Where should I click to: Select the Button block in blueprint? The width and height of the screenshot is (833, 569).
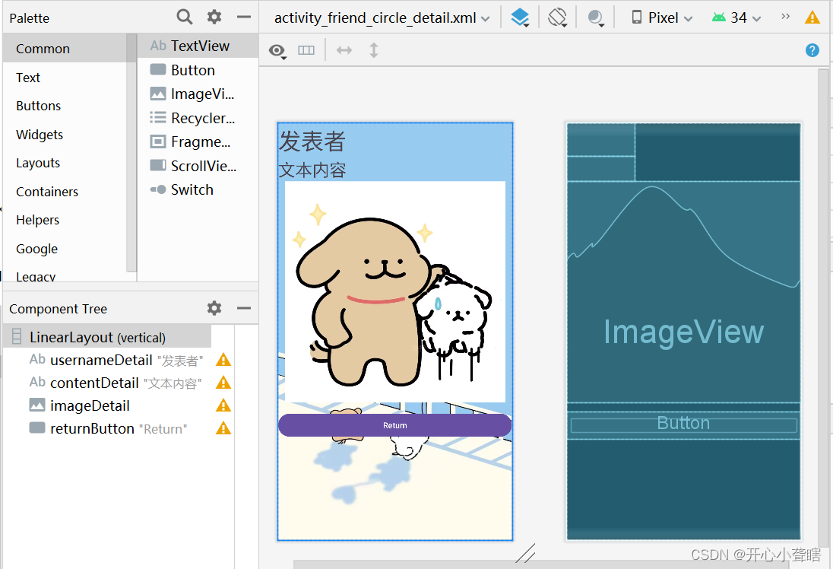[684, 425]
